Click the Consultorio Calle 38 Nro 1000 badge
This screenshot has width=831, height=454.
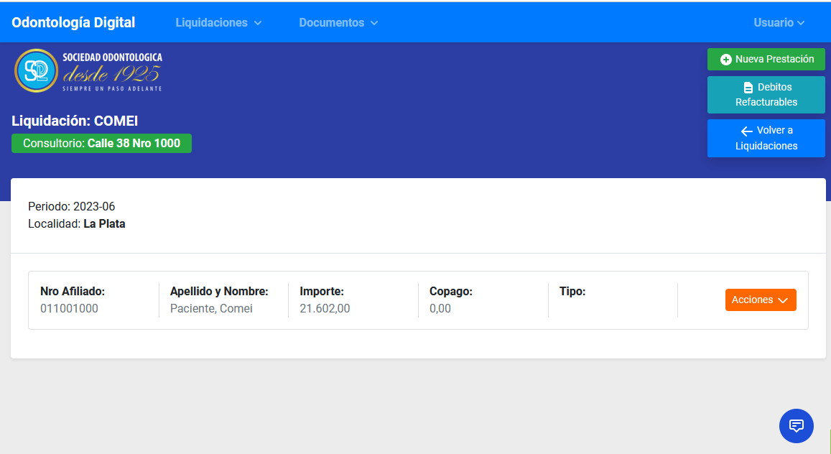101,143
